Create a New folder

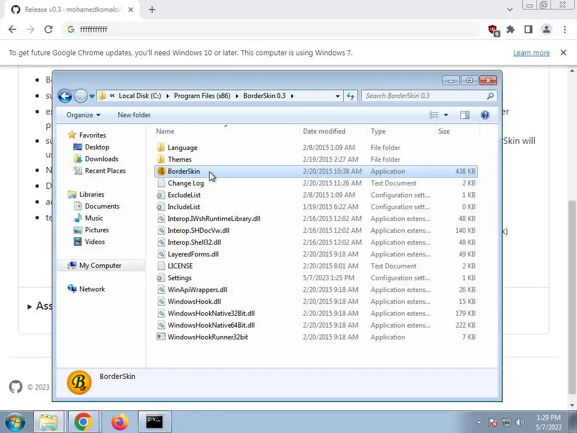tap(134, 115)
